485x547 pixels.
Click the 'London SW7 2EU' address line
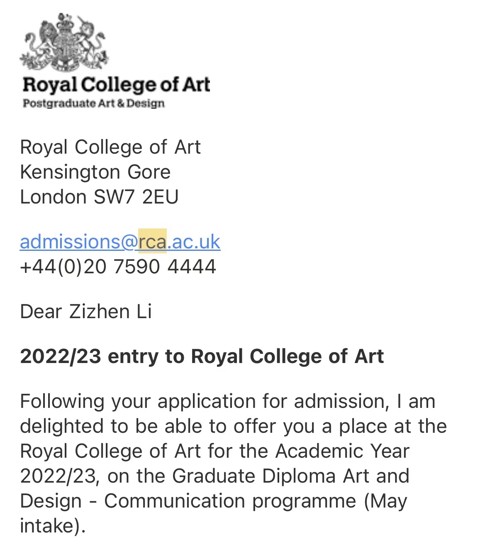99,197
